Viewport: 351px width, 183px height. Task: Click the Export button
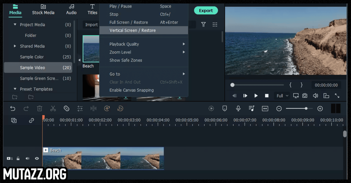tap(206, 10)
